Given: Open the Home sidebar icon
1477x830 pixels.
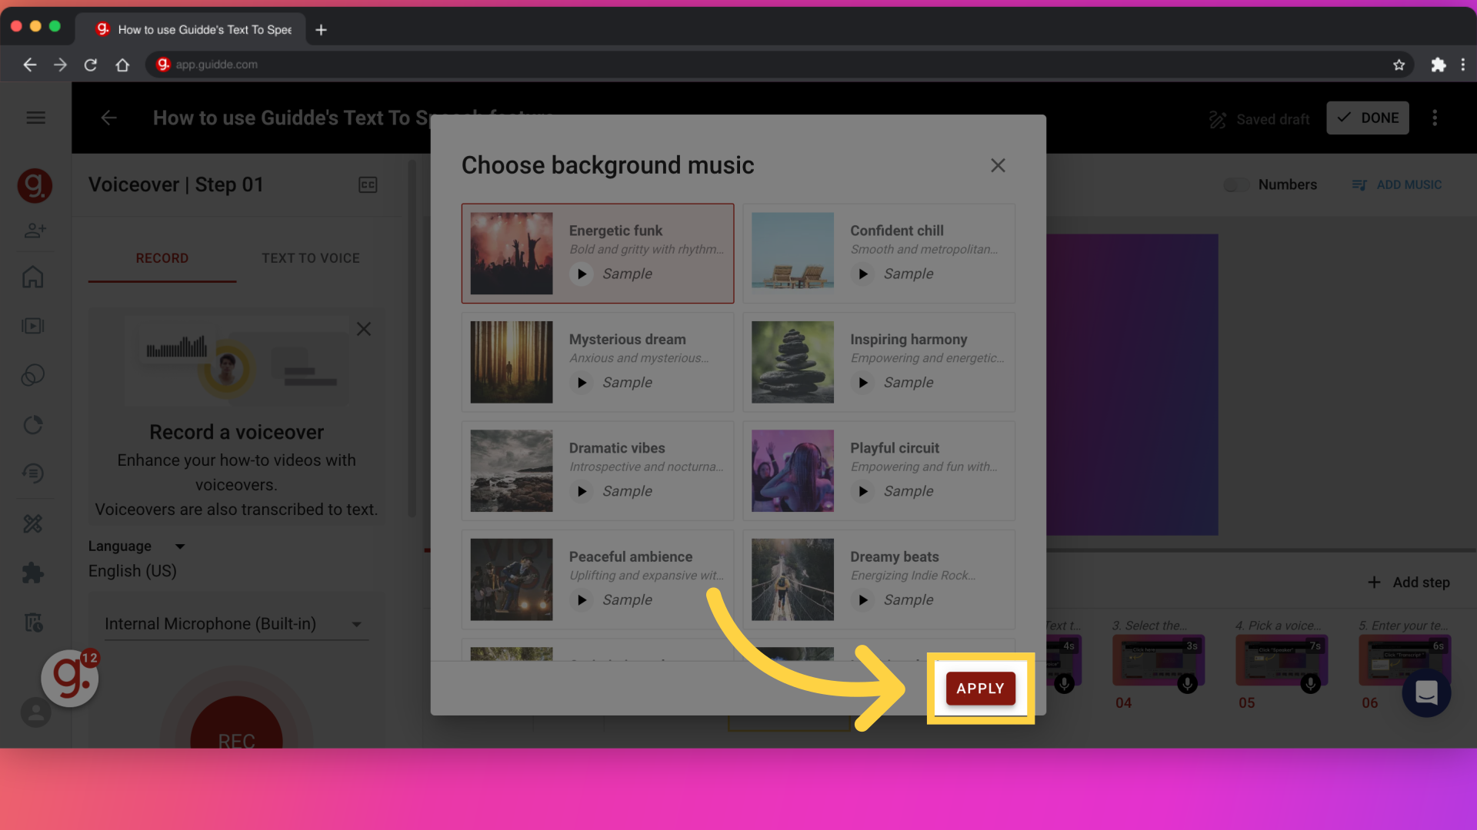Looking at the screenshot, I should (x=32, y=277).
